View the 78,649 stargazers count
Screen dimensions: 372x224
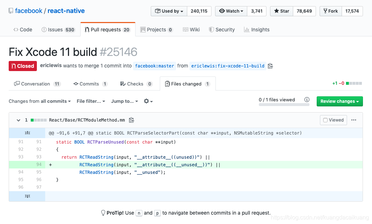(x=304, y=11)
